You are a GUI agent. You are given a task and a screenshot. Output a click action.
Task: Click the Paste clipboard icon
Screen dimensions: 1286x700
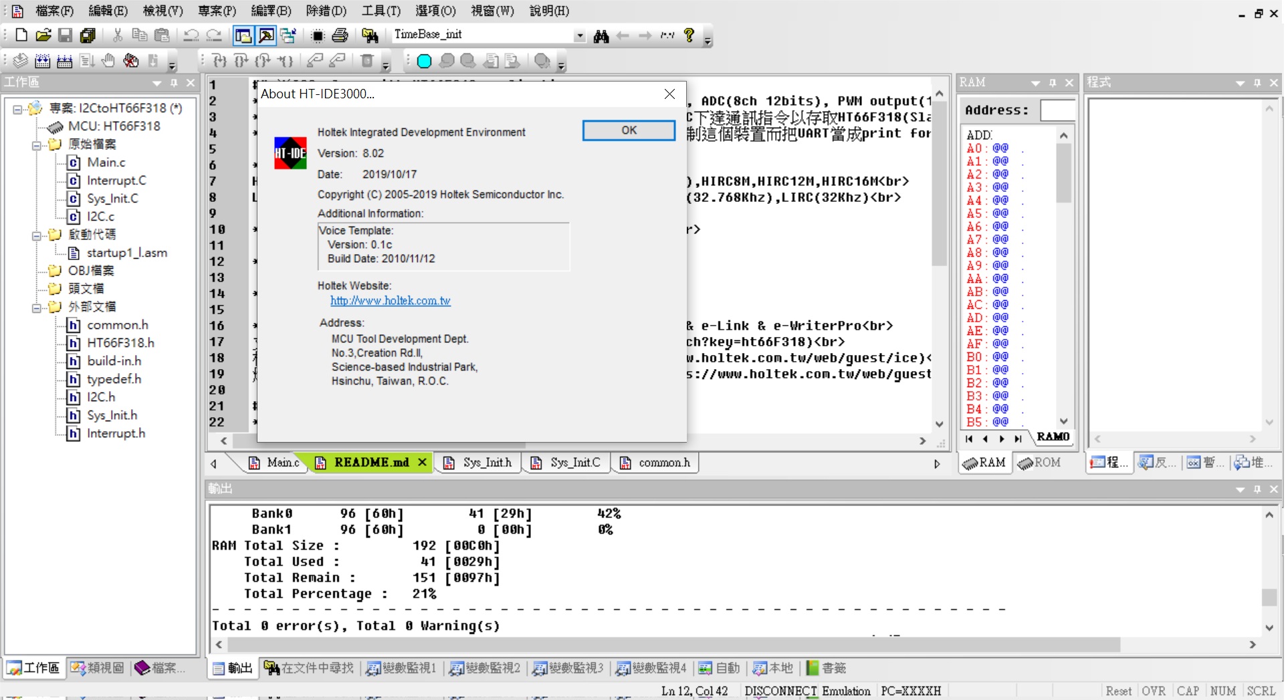tap(161, 35)
